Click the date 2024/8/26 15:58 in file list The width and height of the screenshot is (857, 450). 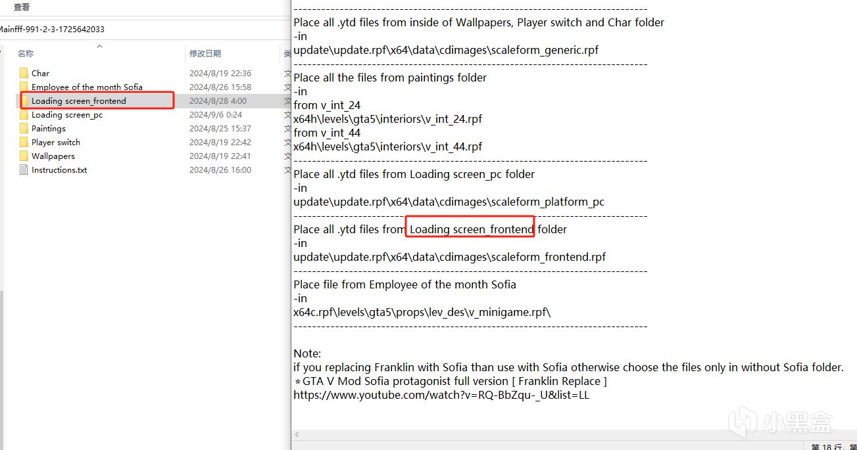[220, 87]
